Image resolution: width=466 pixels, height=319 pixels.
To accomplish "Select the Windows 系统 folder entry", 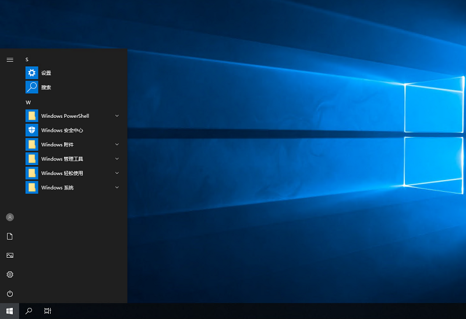I will (57, 188).
